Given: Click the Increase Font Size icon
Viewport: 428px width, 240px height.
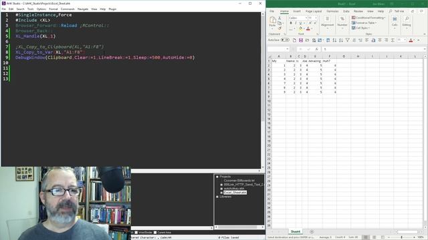Looking at the screenshot, I should [x=310, y=23].
